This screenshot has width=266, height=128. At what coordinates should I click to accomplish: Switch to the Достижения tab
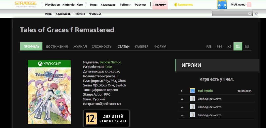click(57, 46)
